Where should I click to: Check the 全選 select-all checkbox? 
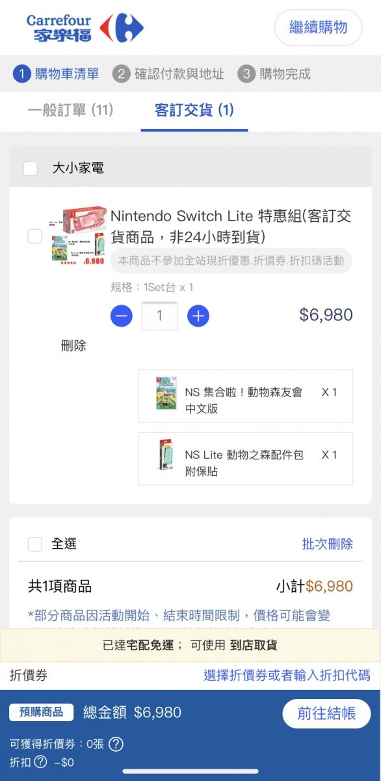pos(35,544)
